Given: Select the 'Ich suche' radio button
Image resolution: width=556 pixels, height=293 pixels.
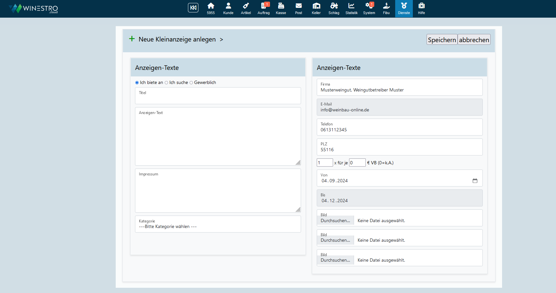Looking at the screenshot, I should point(166,83).
